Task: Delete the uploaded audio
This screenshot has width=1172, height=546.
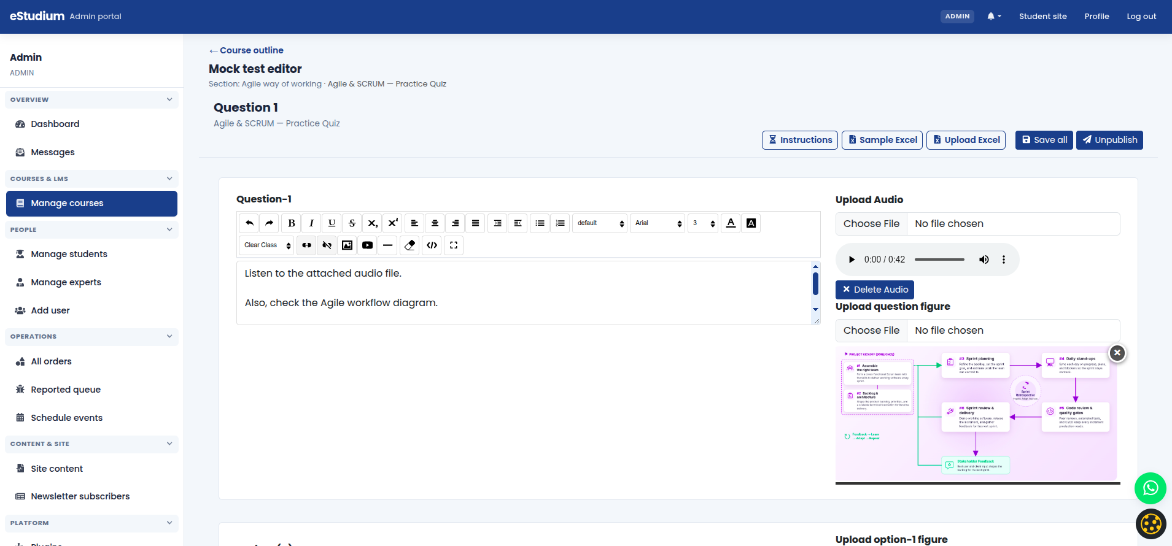Action: [875, 290]
